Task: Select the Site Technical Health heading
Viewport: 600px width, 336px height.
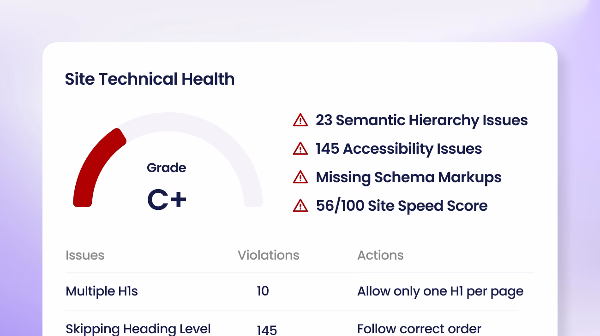Action: [150, 79]
